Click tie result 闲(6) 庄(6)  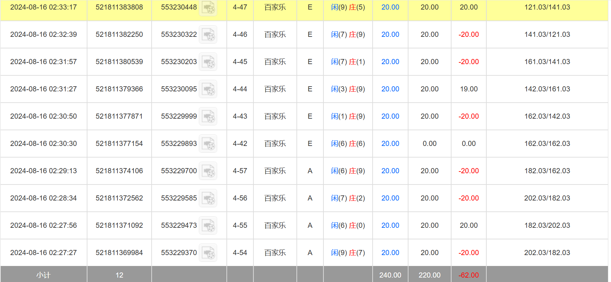coord(348,144)
